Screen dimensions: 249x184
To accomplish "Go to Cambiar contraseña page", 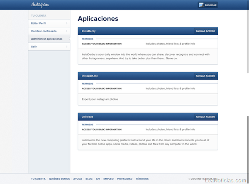I will [49, 31].
